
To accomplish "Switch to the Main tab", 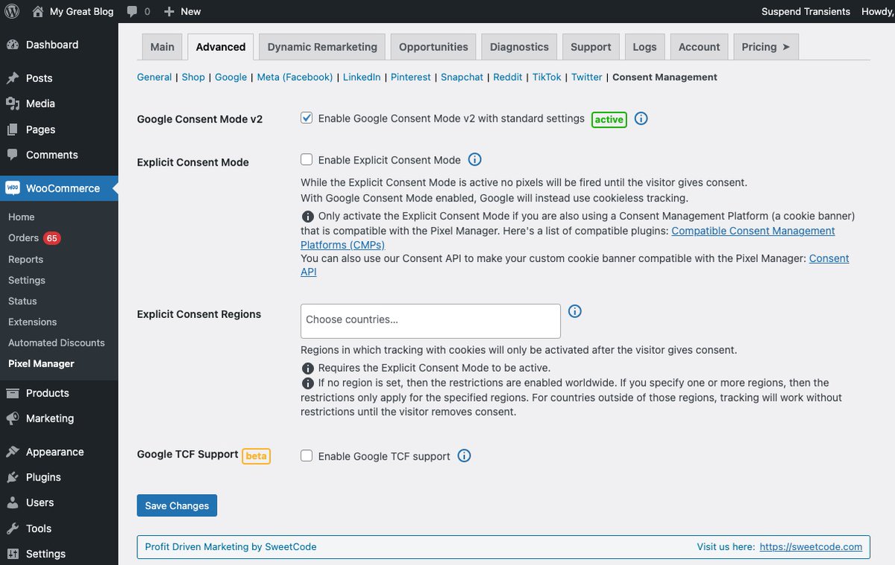I will [163, 46].
